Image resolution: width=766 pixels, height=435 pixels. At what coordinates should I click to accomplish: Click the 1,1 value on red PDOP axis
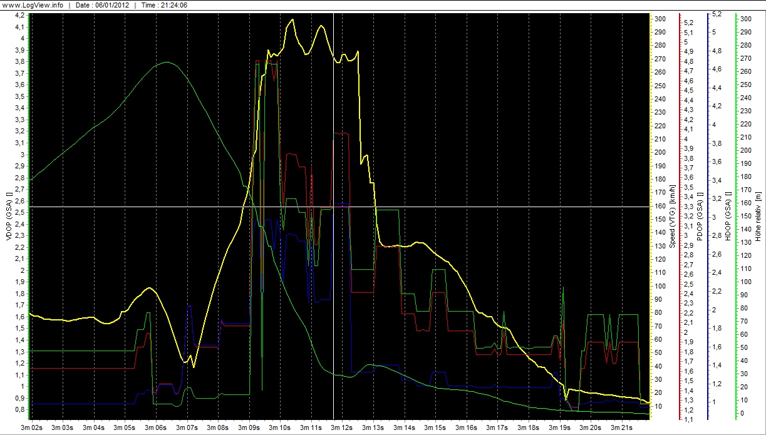[689, 419]
